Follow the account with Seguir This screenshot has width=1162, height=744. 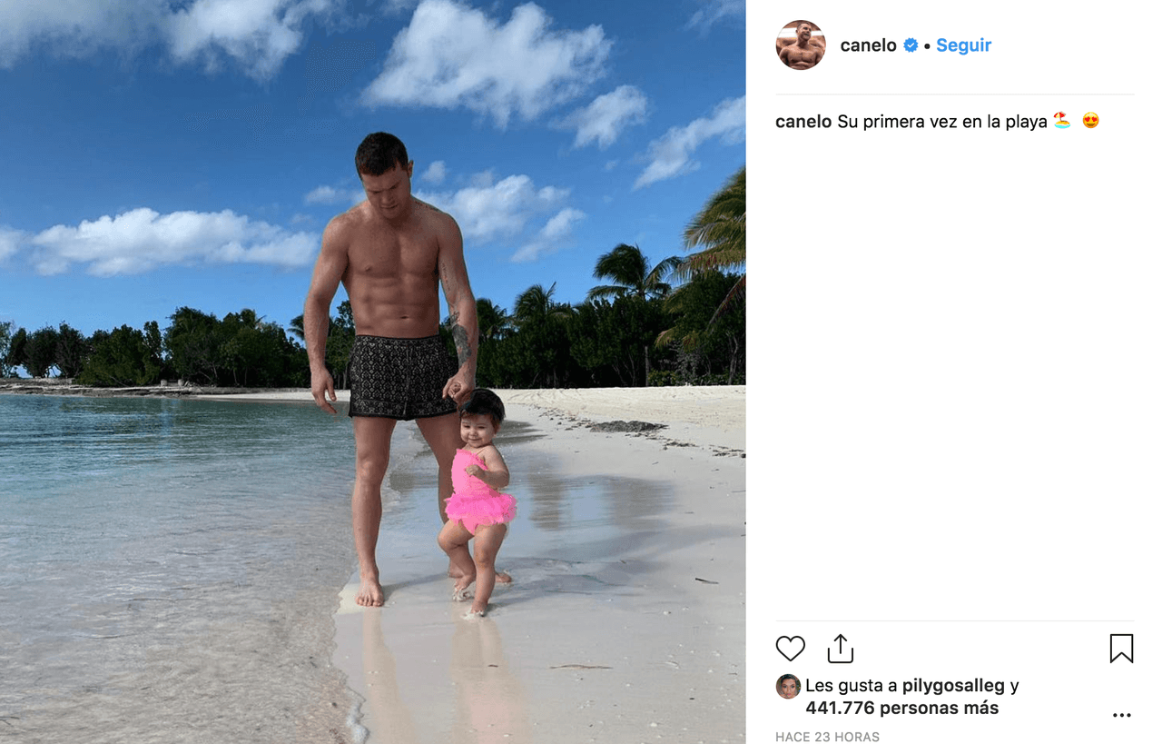point(963,45)
